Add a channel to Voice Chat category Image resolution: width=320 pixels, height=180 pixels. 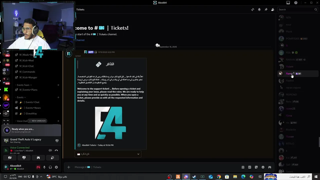[58, 121]
